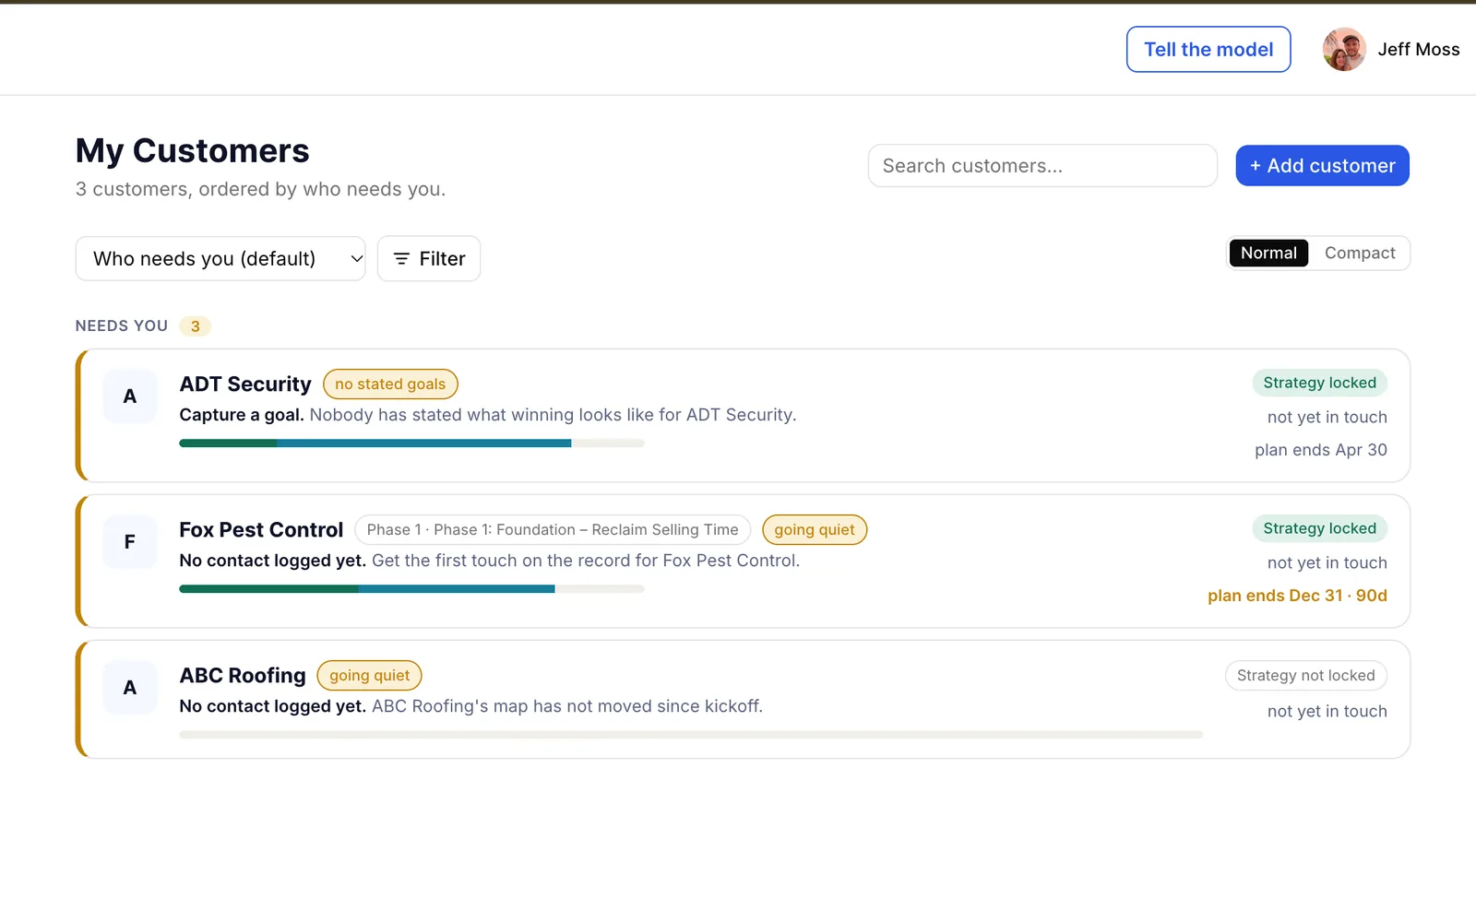Click the Add customer button

(x=1322, y=166)
